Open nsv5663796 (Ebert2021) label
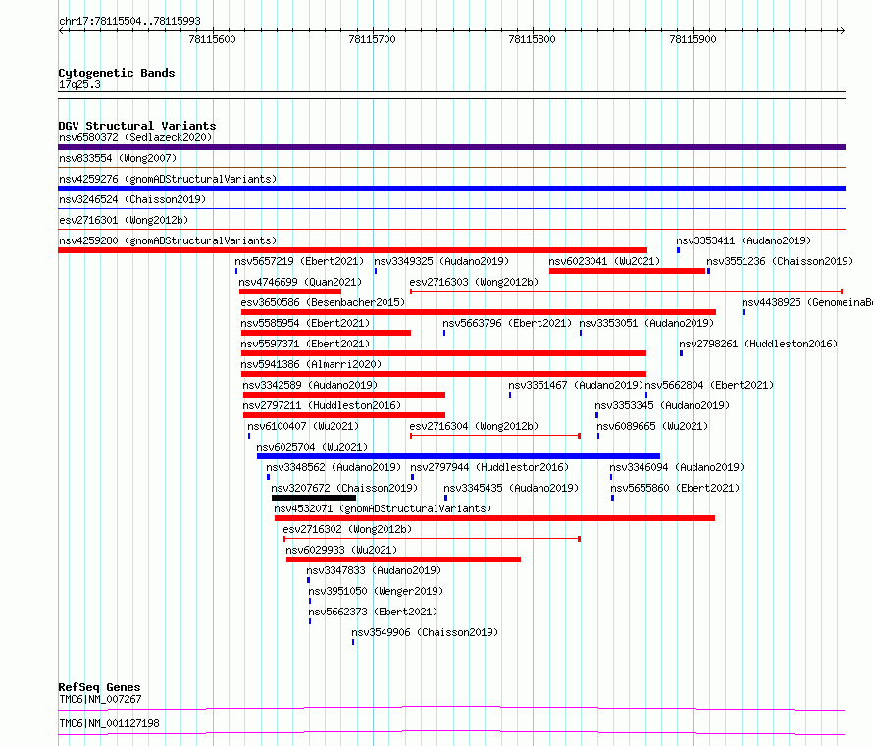 (x=507, y=323)
